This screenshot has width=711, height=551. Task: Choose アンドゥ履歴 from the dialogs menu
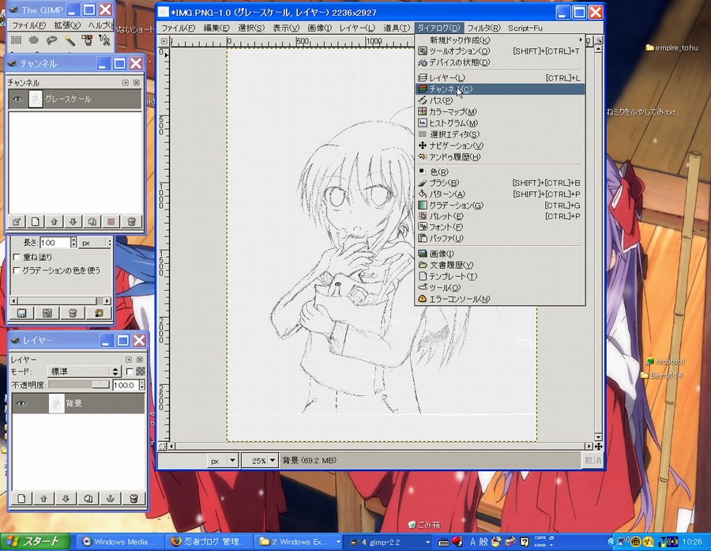pyautogui.click(x=500, y=157)
